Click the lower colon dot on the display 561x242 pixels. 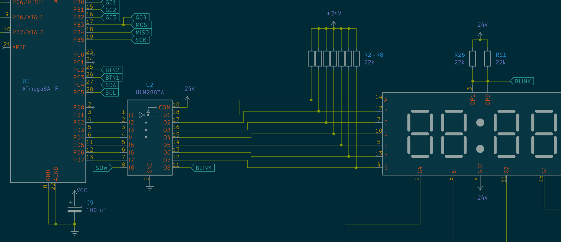coord(480,149)
